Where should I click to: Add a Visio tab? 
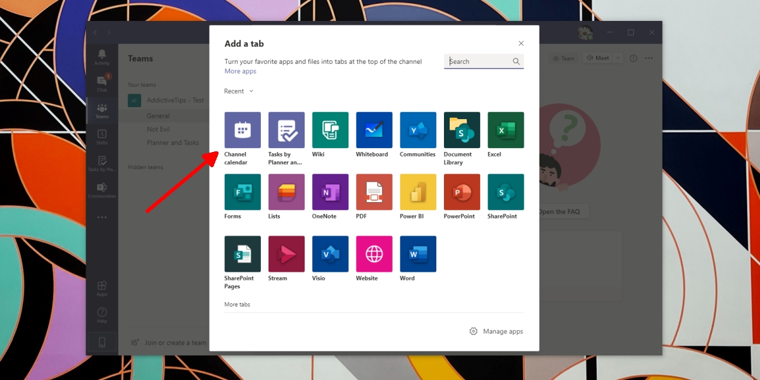click(x=331, y=254)
